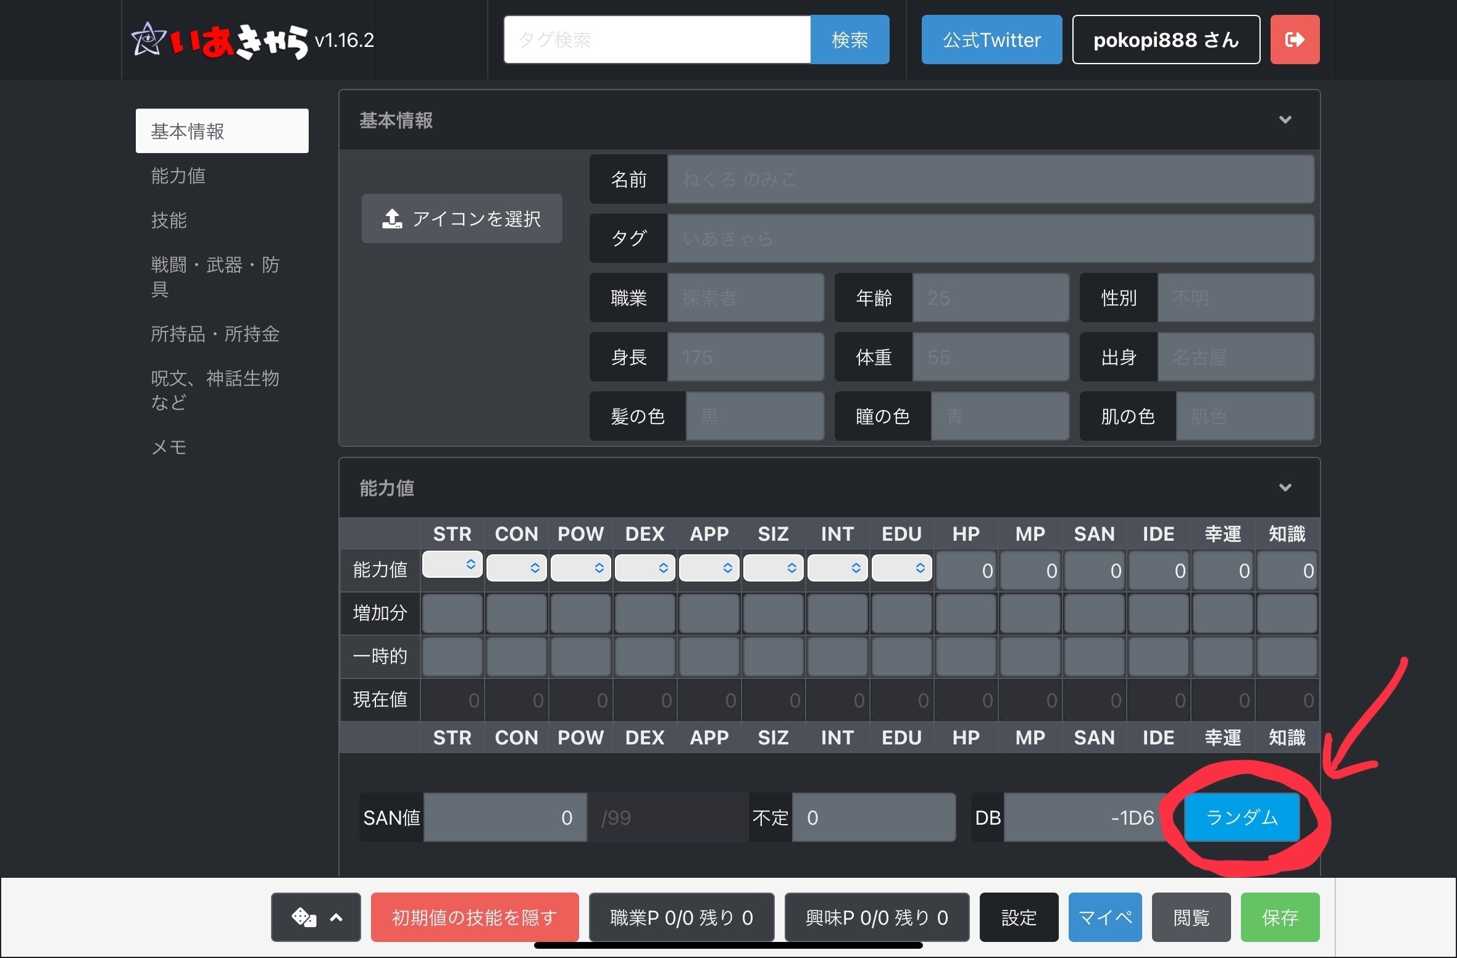Click the STR 増加分 cell
1457x958 pixels.
coord(453,614)
